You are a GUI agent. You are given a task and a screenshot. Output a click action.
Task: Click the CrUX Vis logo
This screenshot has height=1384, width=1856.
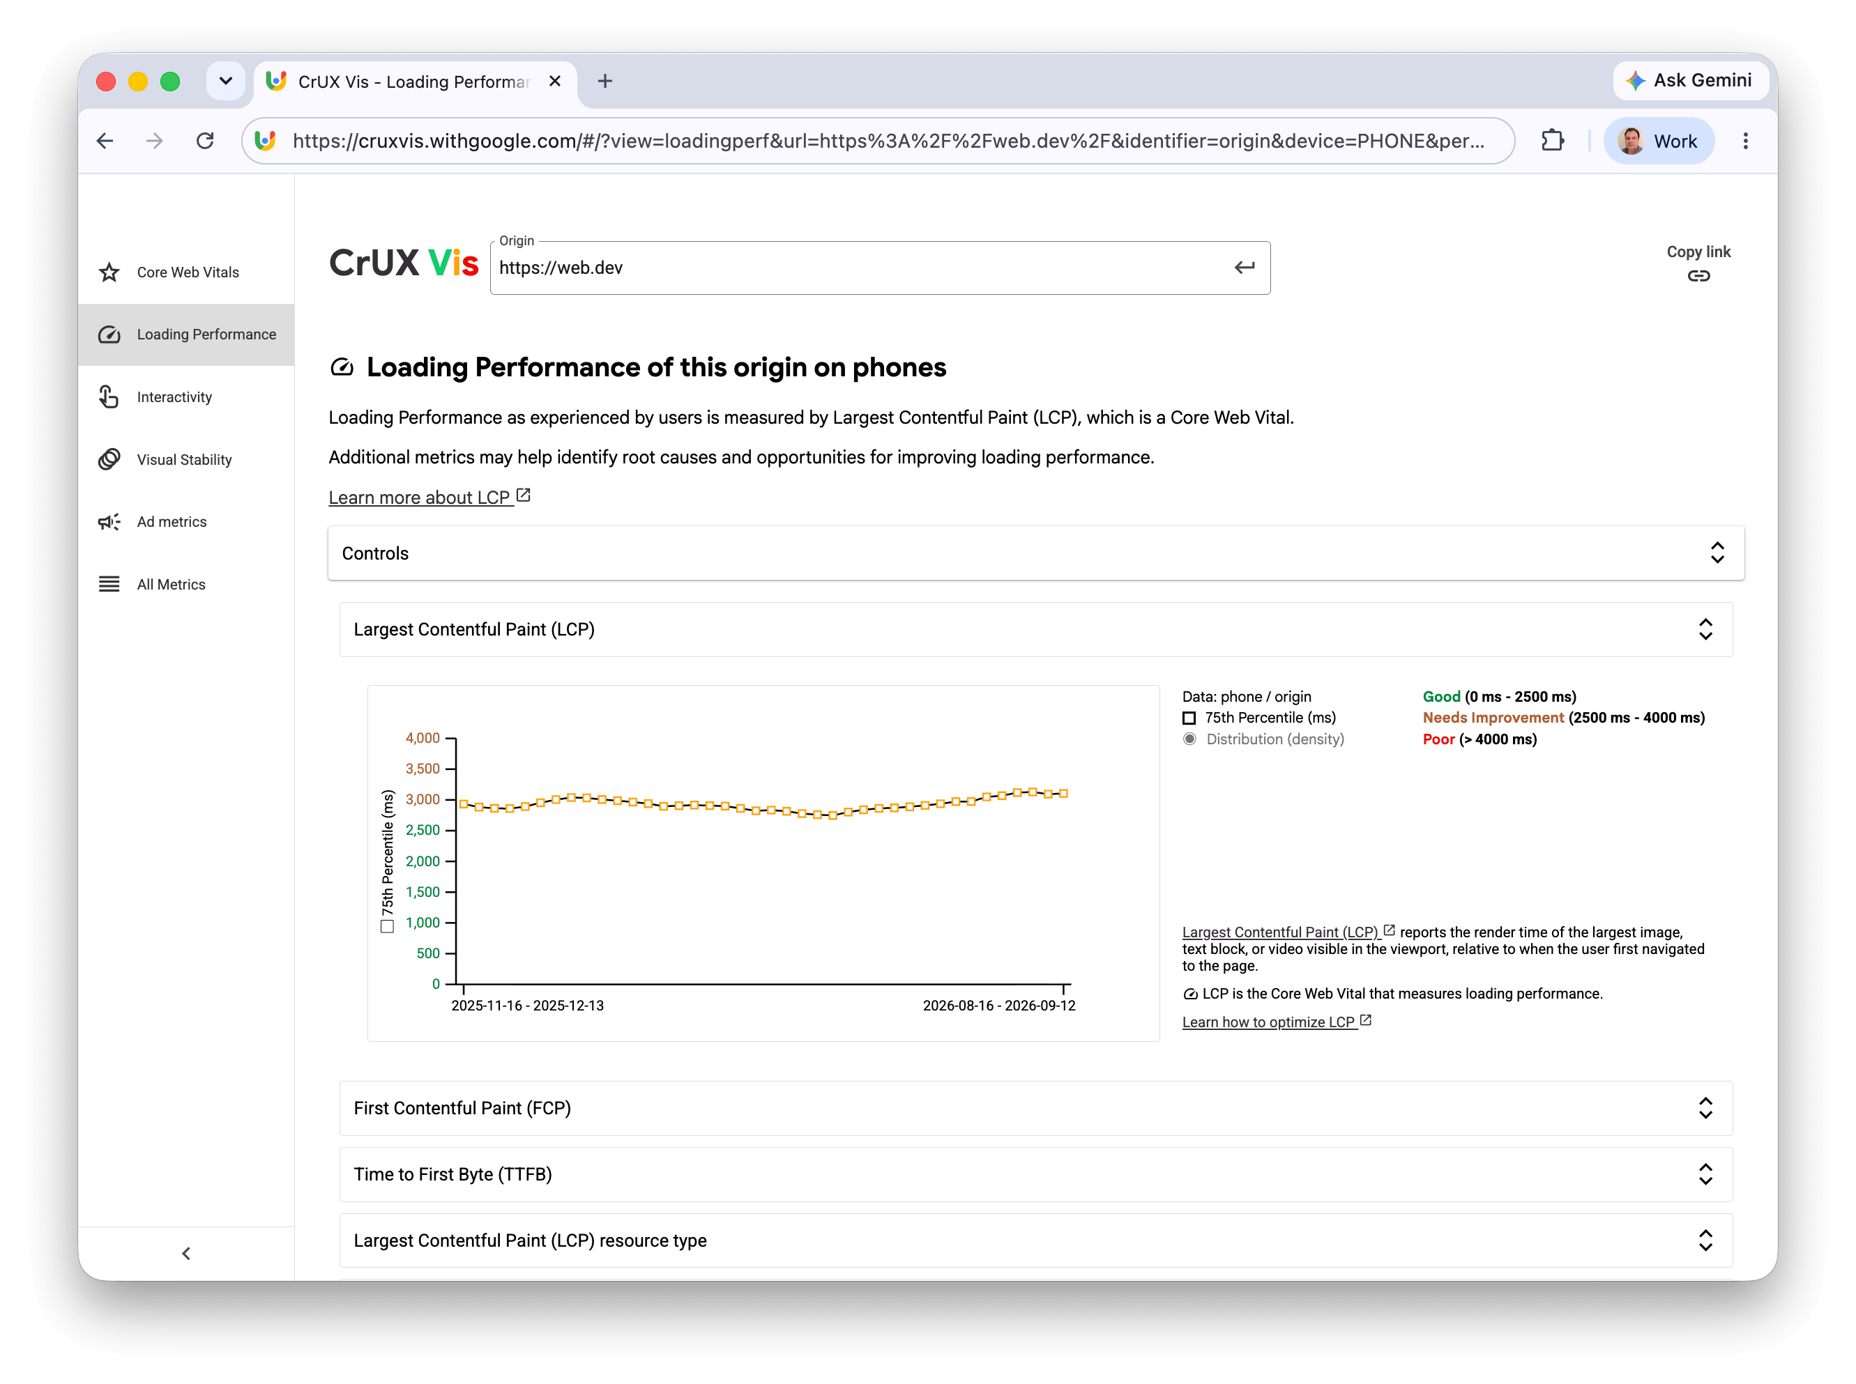(403, 263)
